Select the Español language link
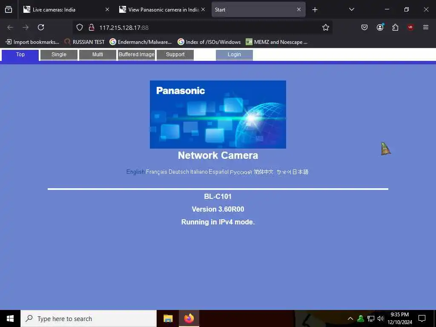Viewport: 436px width, 327px height. (218, 172)
